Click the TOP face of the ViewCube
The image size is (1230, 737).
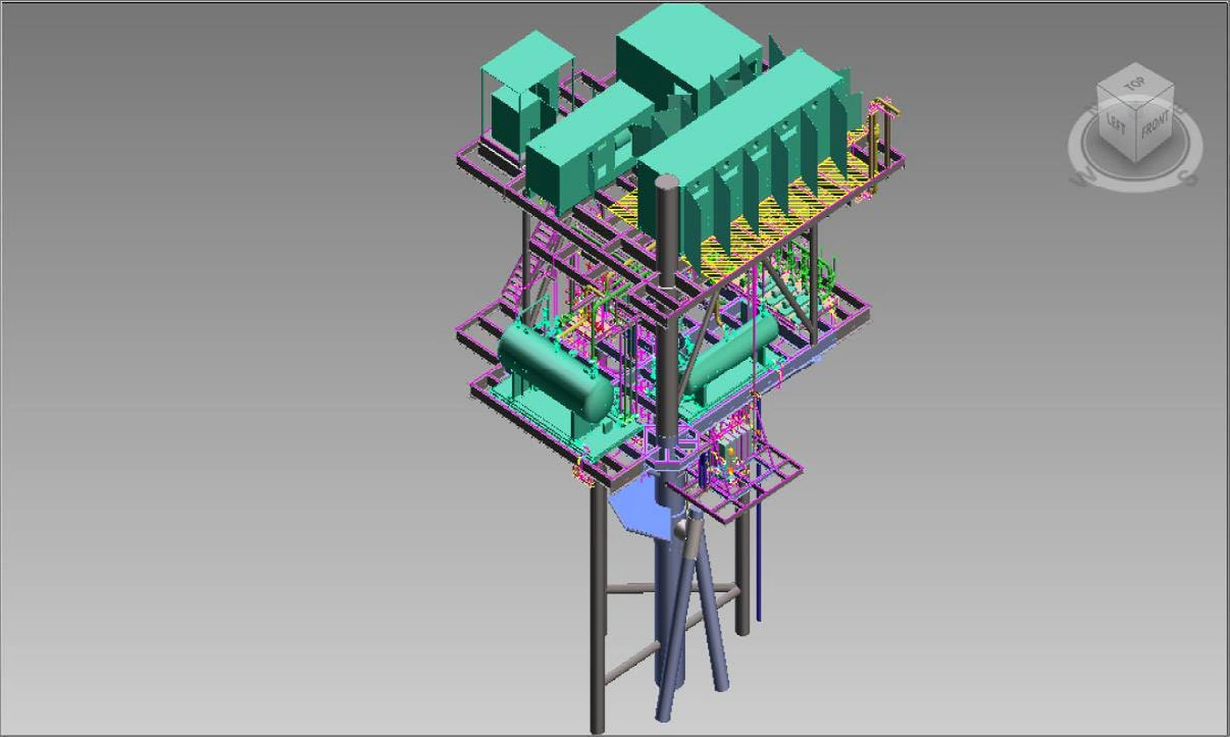click(1134, 85)
